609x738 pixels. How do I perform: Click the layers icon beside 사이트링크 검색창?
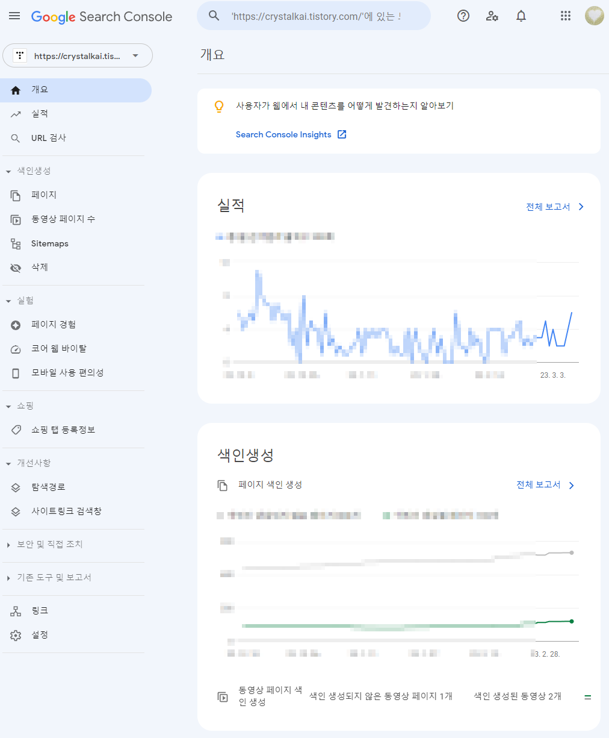click(x=16, y=512)
